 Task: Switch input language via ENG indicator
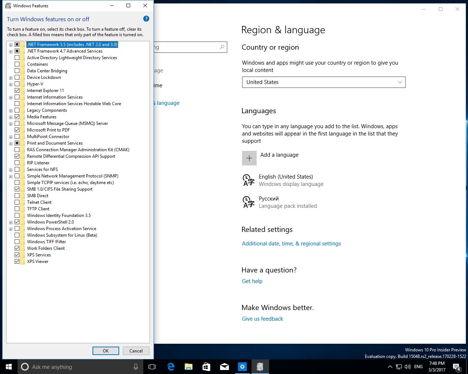419,367
